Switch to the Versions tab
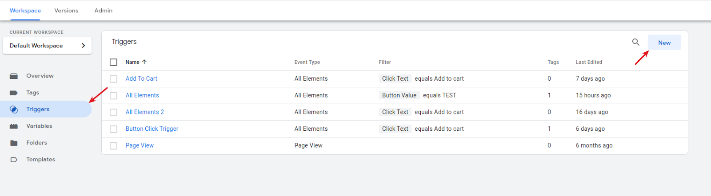Screen dimensions: 711x196 [x=66, y=11]
